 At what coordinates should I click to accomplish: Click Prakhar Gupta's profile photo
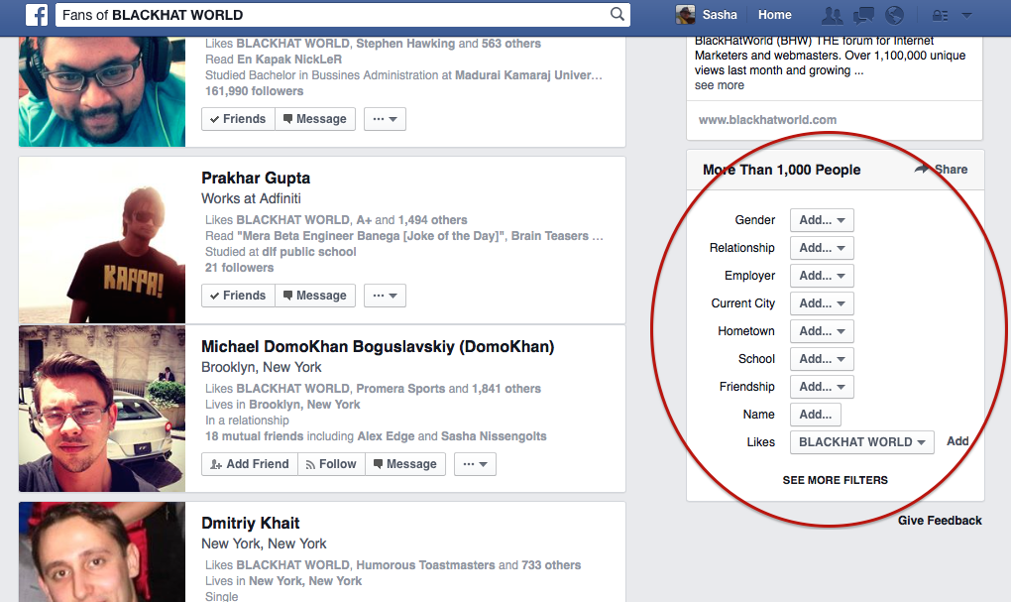tap(102, 240)
